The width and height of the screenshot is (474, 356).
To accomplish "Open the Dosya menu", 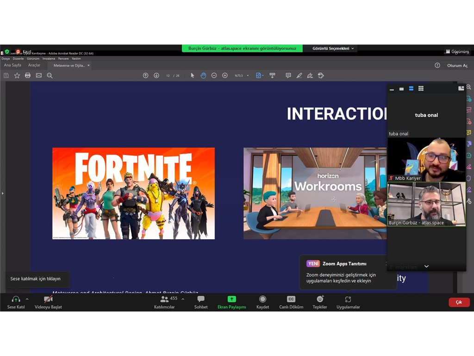I will [x=6, y=59].
